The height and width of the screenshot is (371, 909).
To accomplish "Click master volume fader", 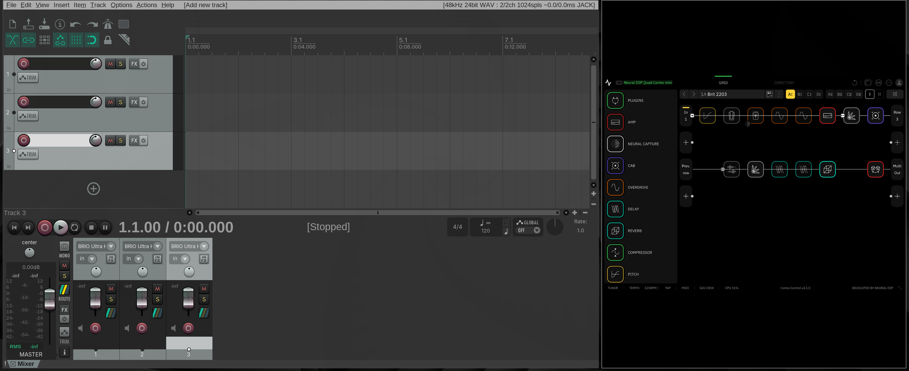I will click(x=50, y=299).
